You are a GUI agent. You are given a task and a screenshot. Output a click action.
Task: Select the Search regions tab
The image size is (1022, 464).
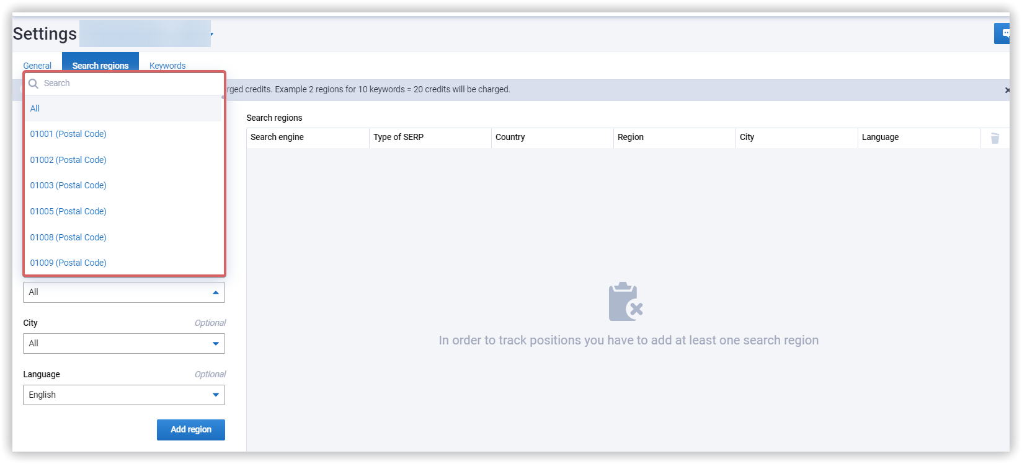click(100, 66)
